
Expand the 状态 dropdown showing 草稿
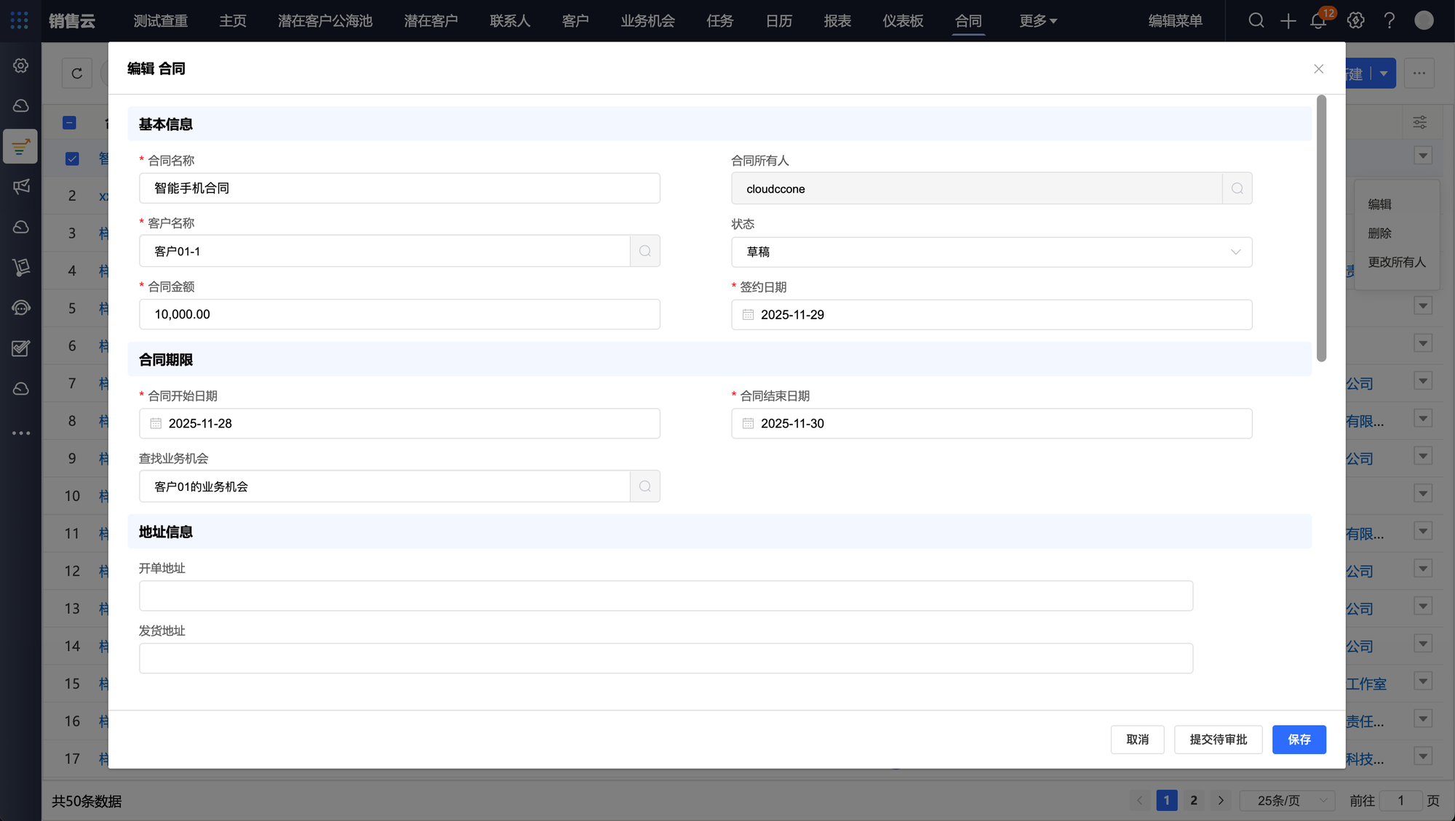[991, 252]
